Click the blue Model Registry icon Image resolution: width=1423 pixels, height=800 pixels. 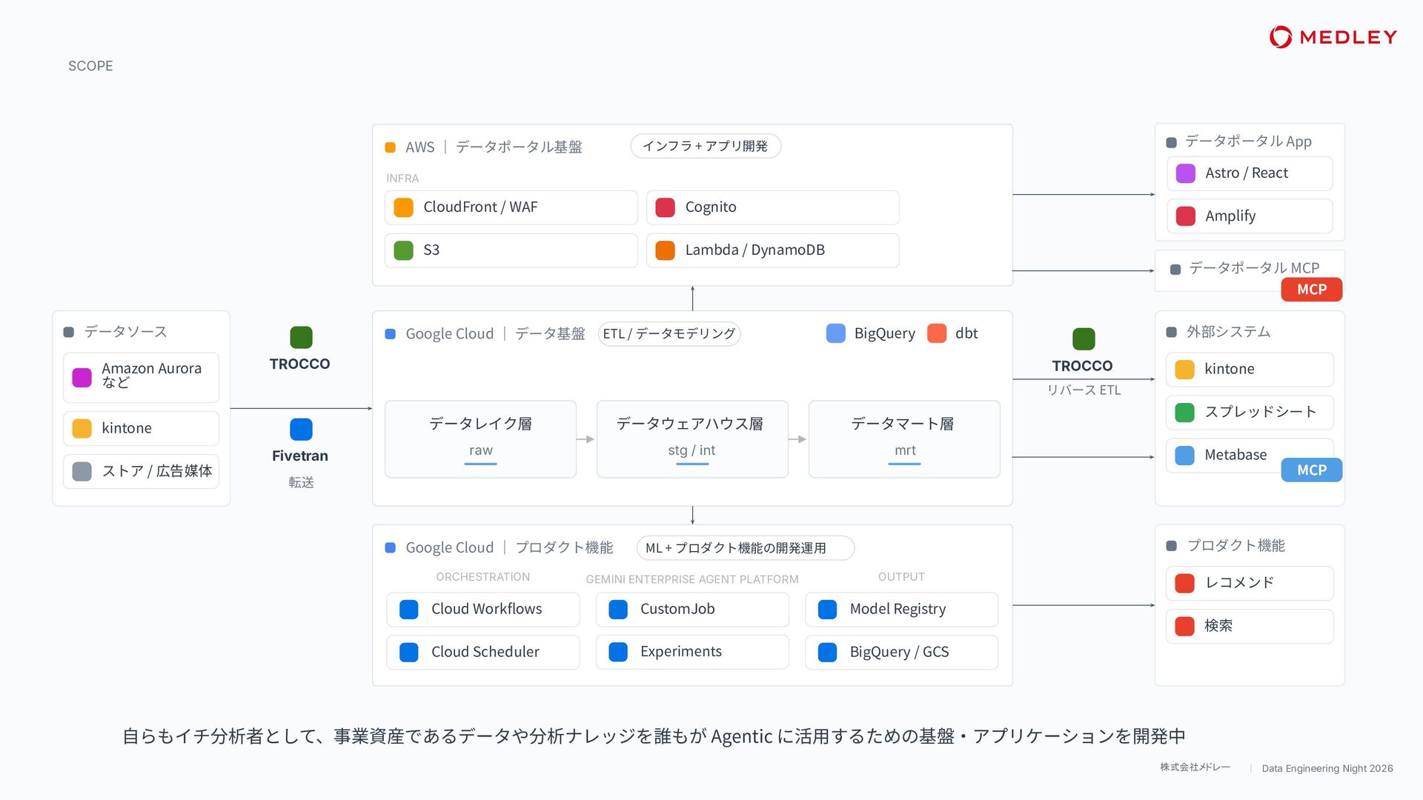827,609
